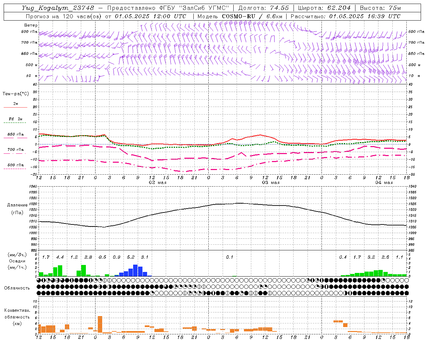Click the Тем-ра(°C) axis label
Viewport: 426px width, 340px height.
tap(16, 94)
